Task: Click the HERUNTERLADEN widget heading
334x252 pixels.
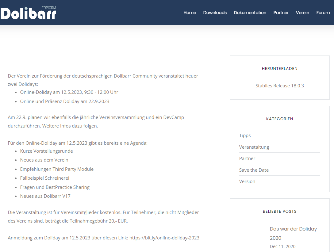Action: click(279, 69)
